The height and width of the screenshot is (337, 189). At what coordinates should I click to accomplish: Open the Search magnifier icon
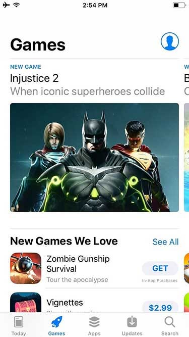pos(170,322)
